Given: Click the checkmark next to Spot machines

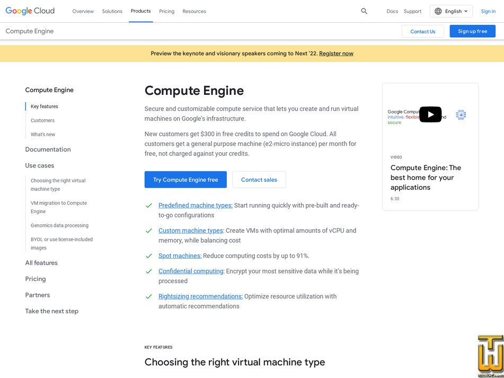Looking at the screenshot, I should (x=148, y=256).
